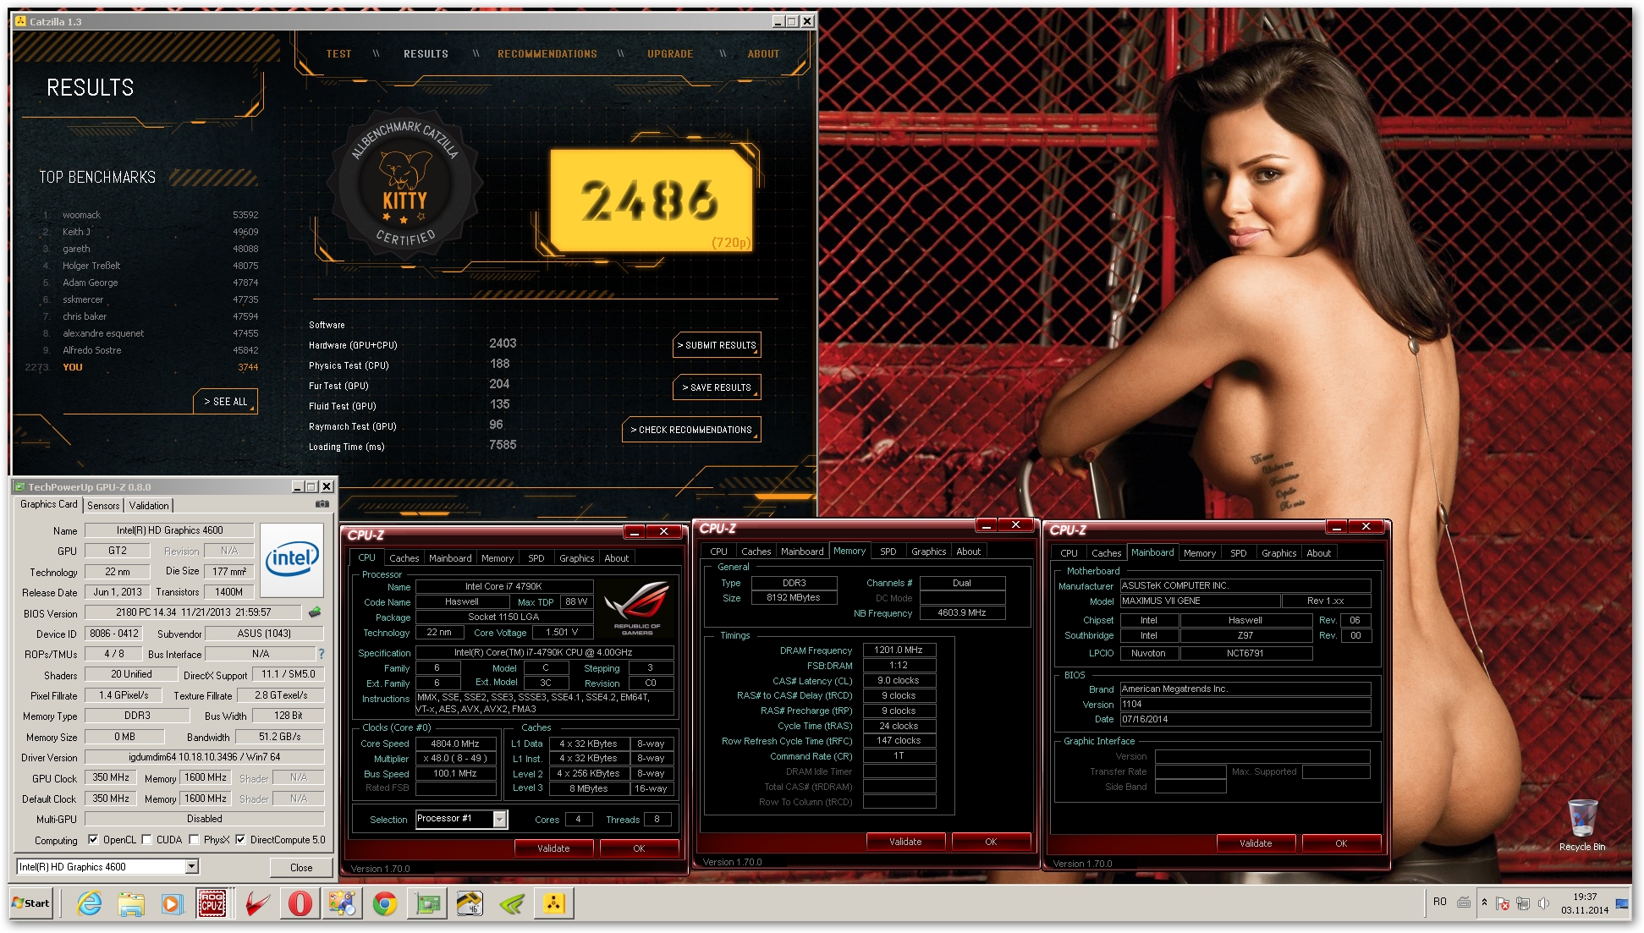The height and width of the screenshot is (933, 1644).
Task: Click SAVE RESULTS in Catzilla
Action: (717, 387)
